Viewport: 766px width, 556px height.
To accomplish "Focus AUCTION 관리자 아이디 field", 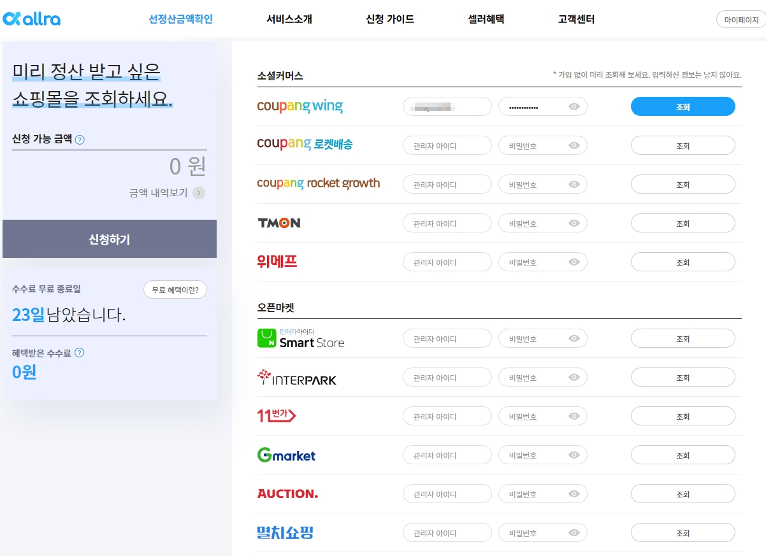I will pos(447,494).
